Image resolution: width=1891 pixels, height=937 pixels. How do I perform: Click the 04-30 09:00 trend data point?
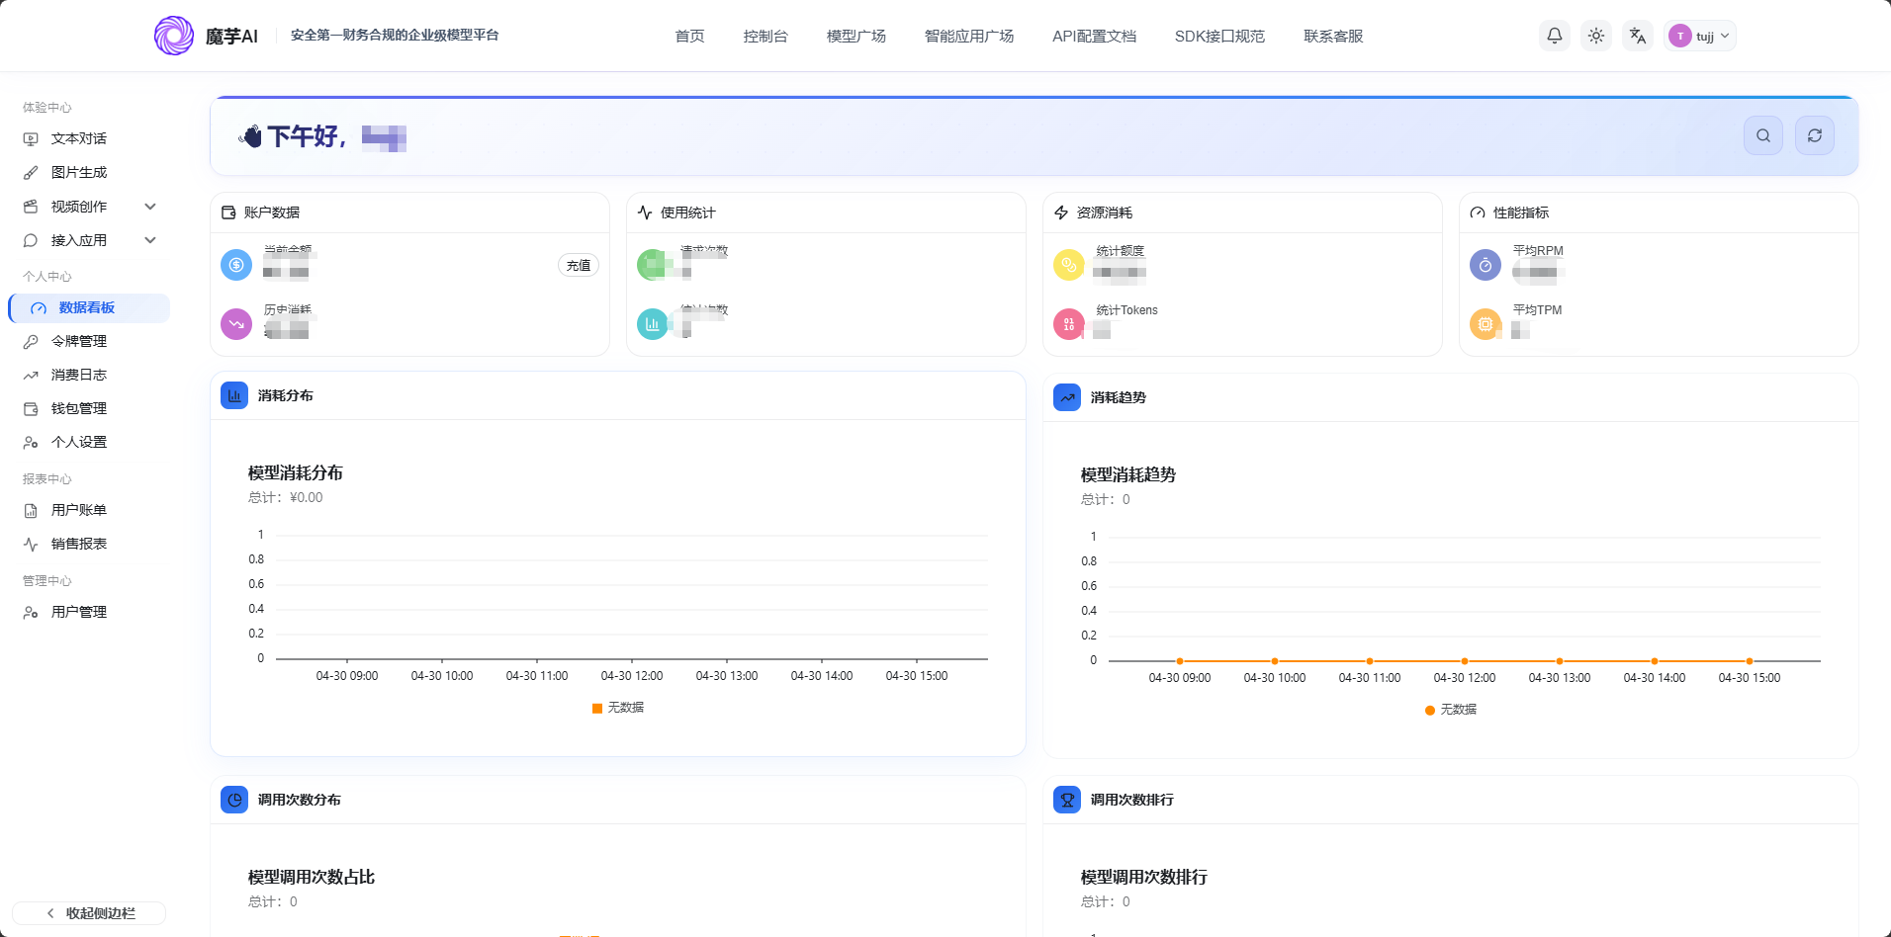coord(1180,661)
